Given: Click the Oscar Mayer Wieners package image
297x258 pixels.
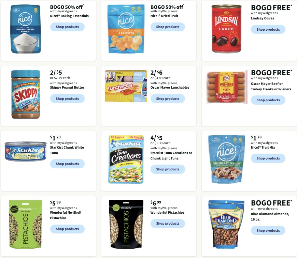Looking at the screenshot, I should click(x=227, y=87).
